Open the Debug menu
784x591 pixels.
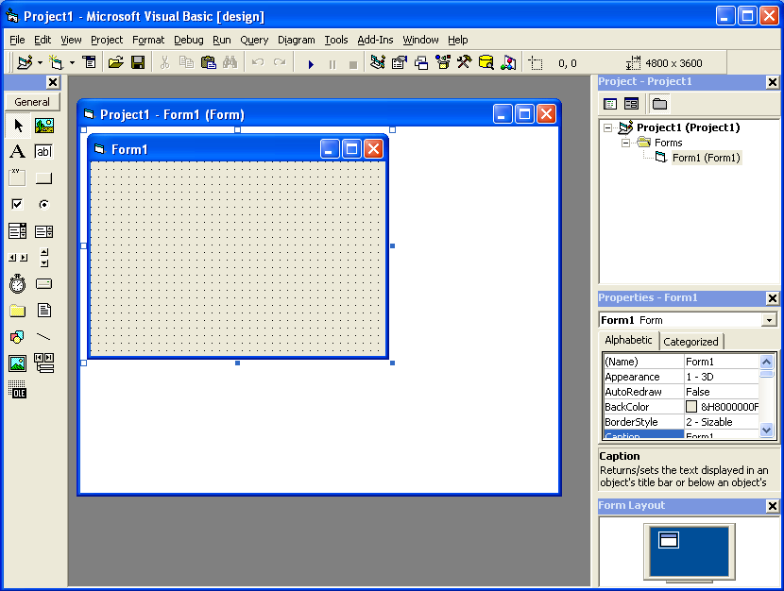189,40
